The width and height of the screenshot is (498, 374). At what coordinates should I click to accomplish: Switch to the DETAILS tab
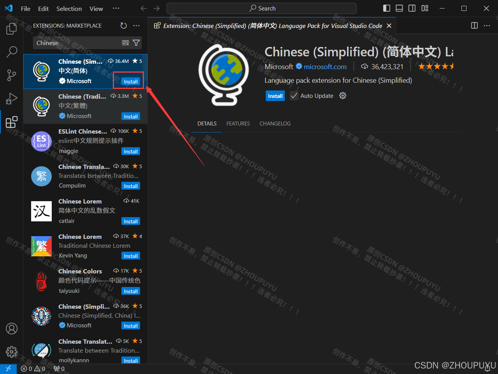click(207, 124)
